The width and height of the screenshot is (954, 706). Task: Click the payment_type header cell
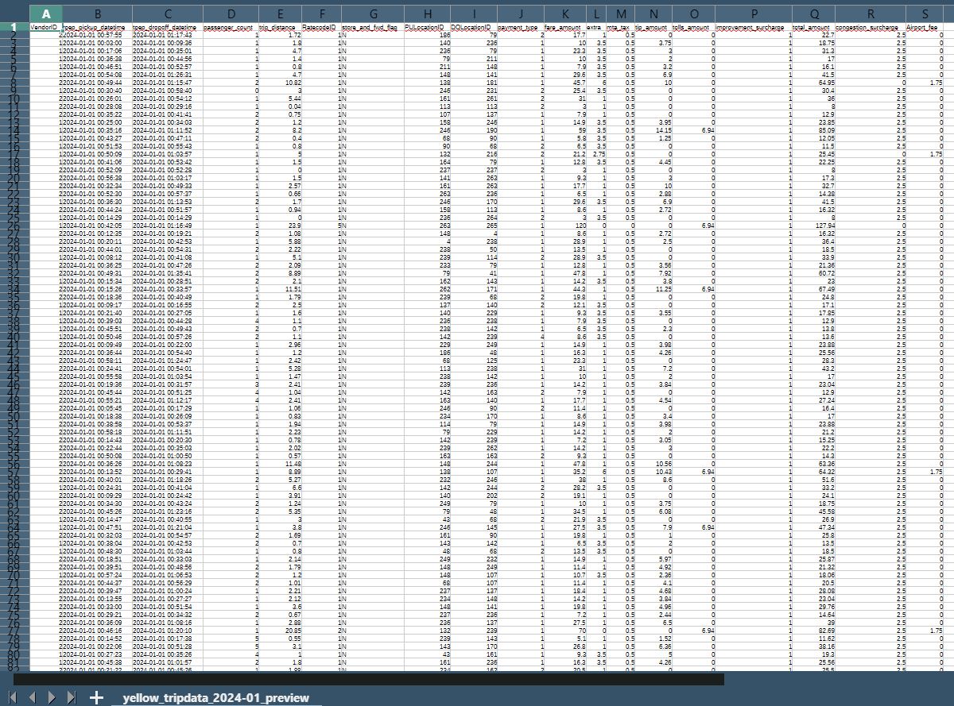click(x=522, y=27)
